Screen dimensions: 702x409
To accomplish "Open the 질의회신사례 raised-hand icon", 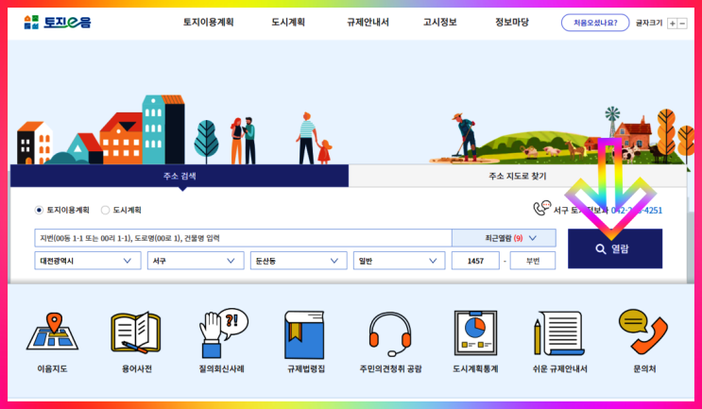I will pos(223,332).
